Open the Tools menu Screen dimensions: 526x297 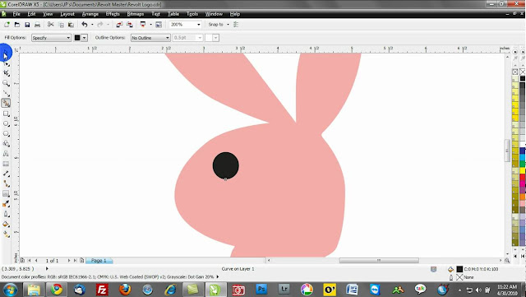(x=192, y=14)
